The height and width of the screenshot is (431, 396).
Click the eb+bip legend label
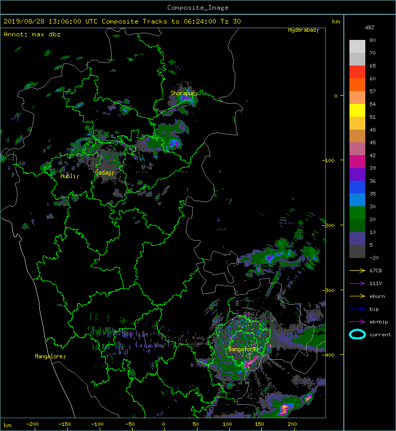379,321
